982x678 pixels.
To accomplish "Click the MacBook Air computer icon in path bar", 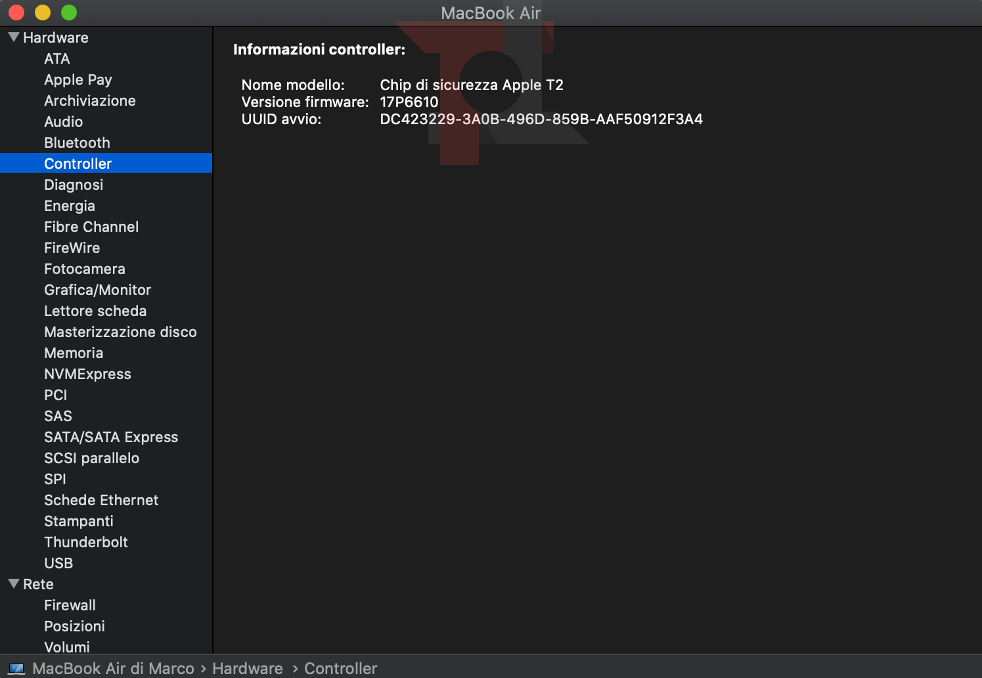I will pos(17,669).
